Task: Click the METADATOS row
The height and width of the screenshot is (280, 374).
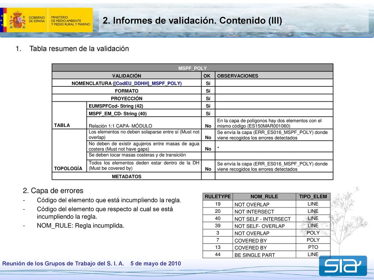Action: [x=192, y=176]
